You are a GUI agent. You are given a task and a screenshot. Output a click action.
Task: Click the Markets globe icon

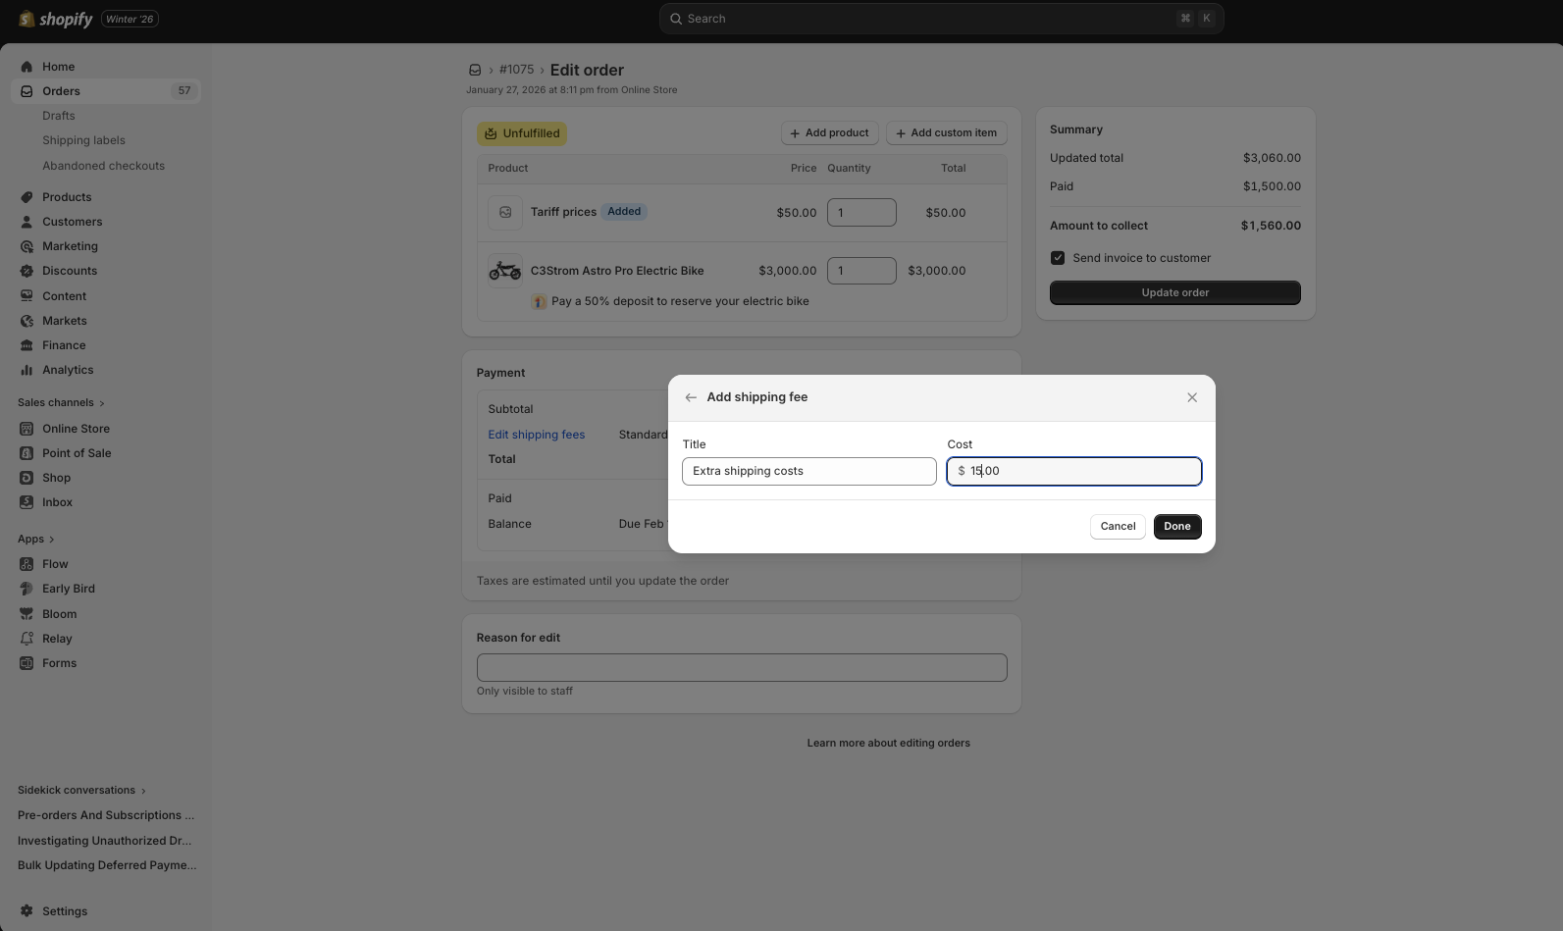(x=26, y=321)
